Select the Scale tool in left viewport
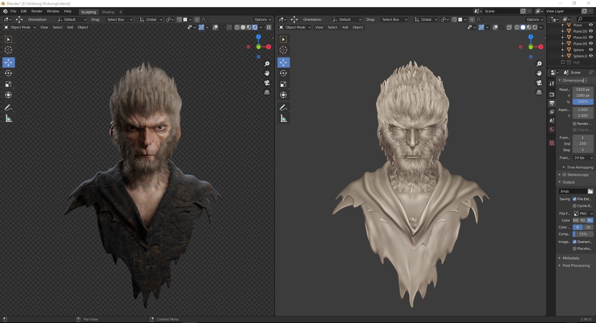Viewport: 596px width, 323px height. pos(8,84)
